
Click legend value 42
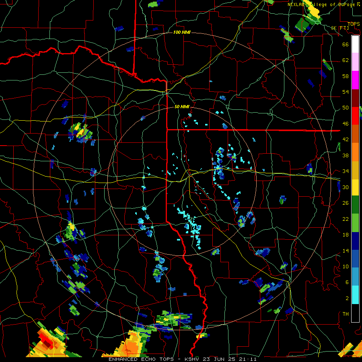pyautogui.click(x=346, y=140)
